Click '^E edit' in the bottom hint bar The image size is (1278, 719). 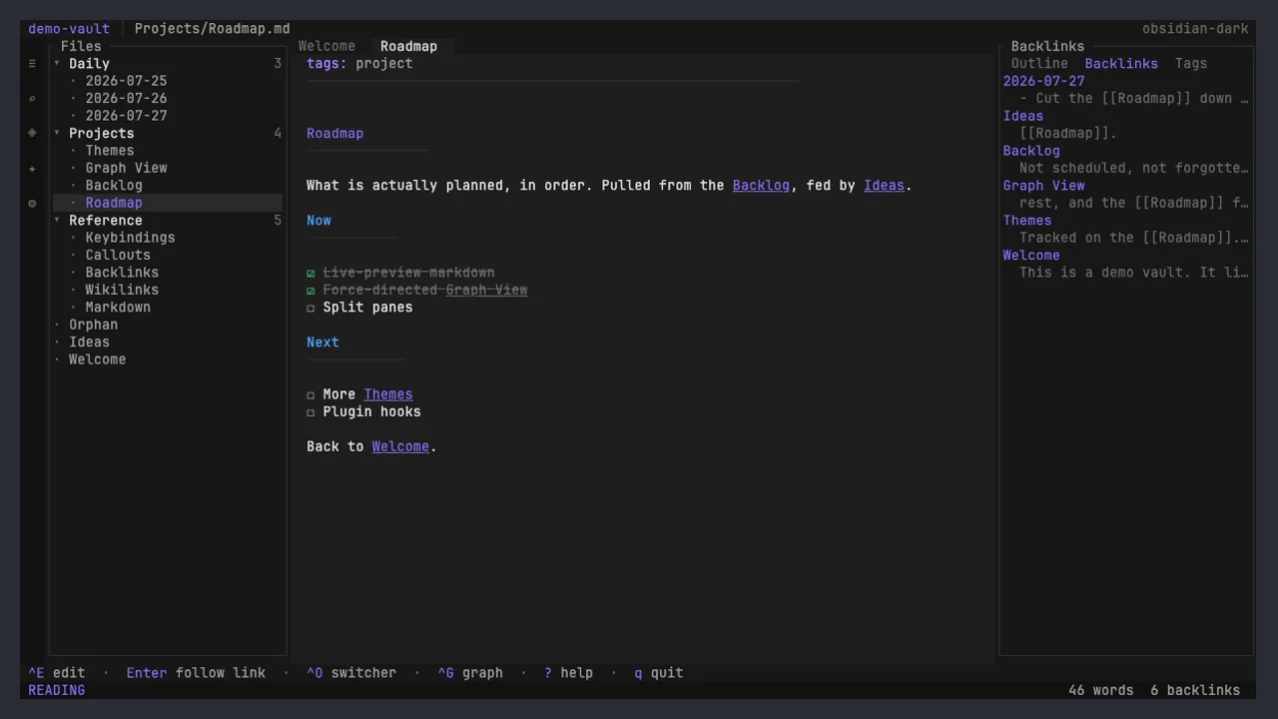57,673
